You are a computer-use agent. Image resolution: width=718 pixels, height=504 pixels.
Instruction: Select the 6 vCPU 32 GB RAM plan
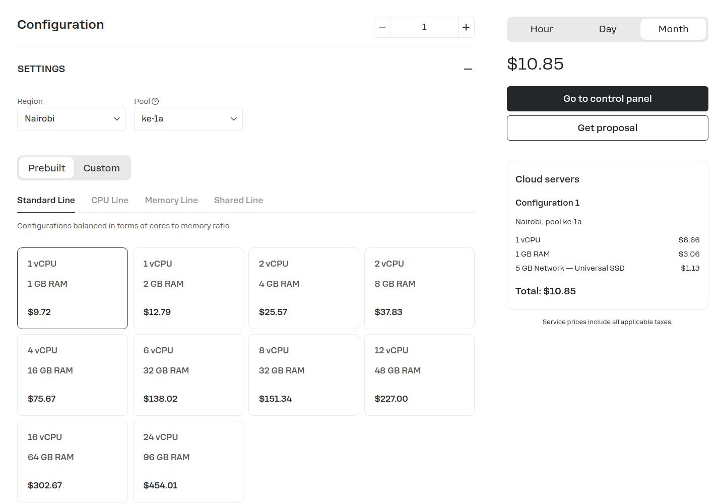coord(188,375)
